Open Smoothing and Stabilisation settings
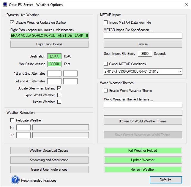 point(49,160)
